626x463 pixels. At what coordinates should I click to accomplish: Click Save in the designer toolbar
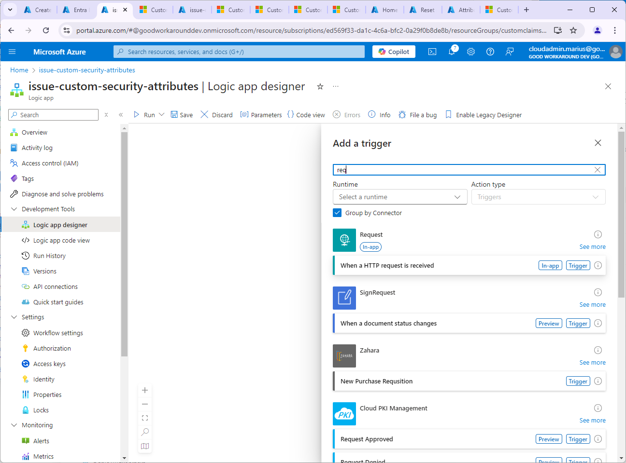(182, 115)
